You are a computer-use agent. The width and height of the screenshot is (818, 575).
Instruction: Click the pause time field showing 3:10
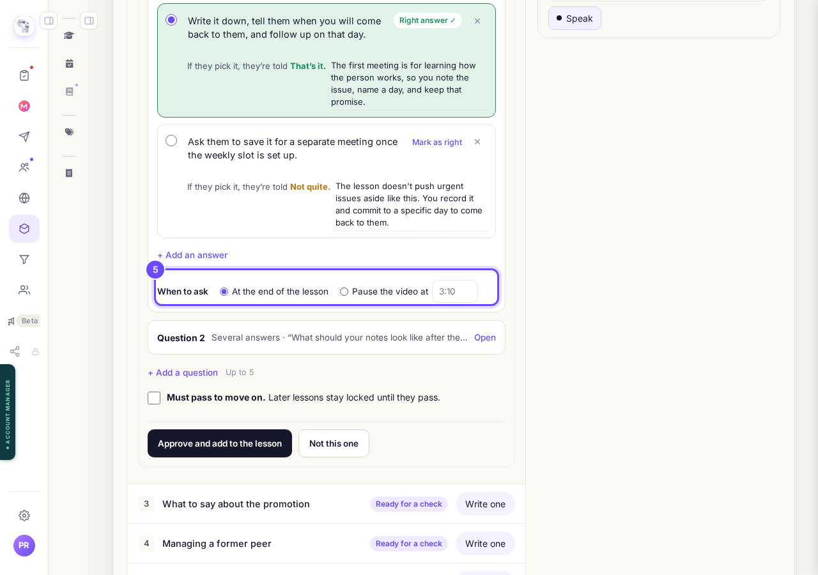pos(455,291)
